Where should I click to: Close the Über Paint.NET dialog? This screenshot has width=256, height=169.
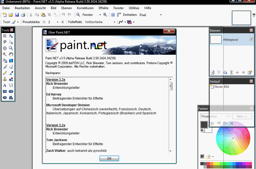pos(169,31)
